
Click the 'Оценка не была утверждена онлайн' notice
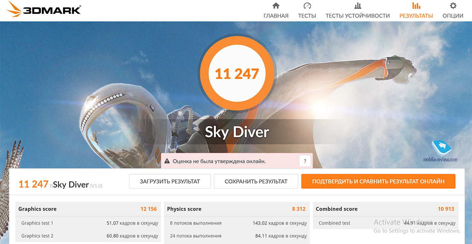237,161
